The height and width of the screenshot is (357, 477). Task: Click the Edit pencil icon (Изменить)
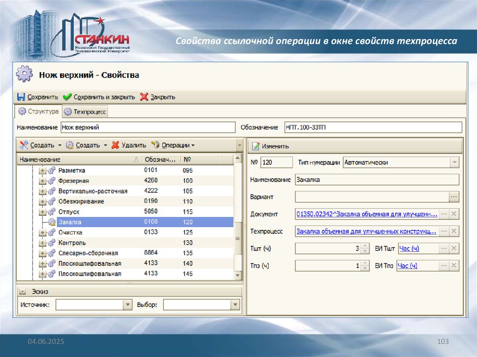tap(255, 146)
